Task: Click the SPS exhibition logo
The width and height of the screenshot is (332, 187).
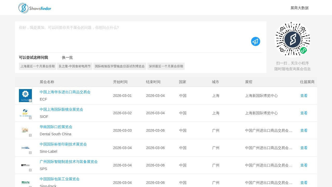Action: click(25, 165)
